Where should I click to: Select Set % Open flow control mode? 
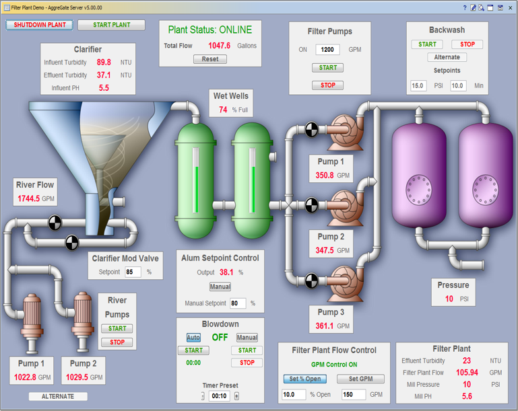tap(305, 379)
